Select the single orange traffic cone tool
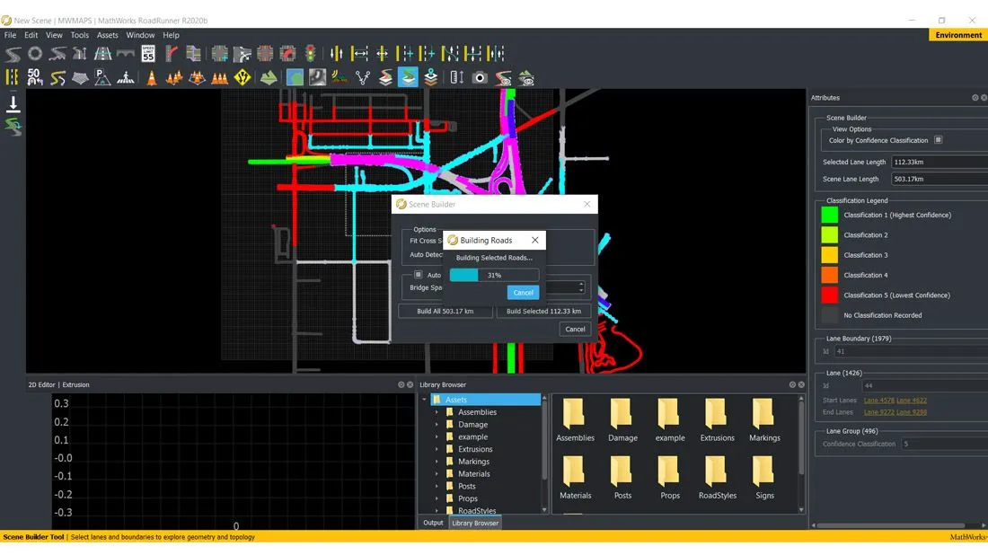 152,77
